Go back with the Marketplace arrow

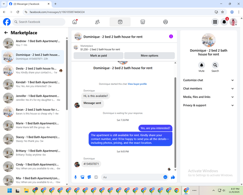pyautogui.click(x=6, y=33)
